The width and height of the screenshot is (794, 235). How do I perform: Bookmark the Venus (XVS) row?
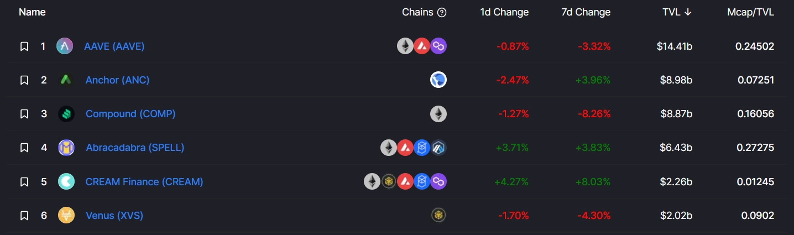24,215
